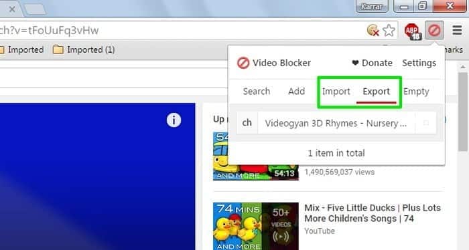
Task: Open the Imported (1) bookmarks folder
Action: point(84,49)
